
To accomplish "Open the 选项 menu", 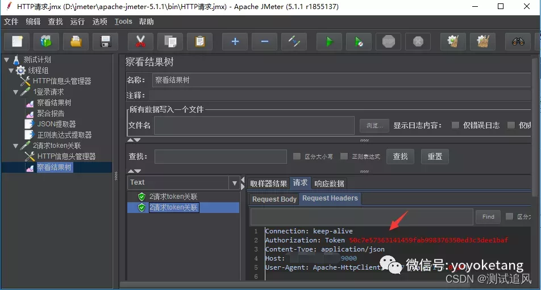I will tap(99, 22).
